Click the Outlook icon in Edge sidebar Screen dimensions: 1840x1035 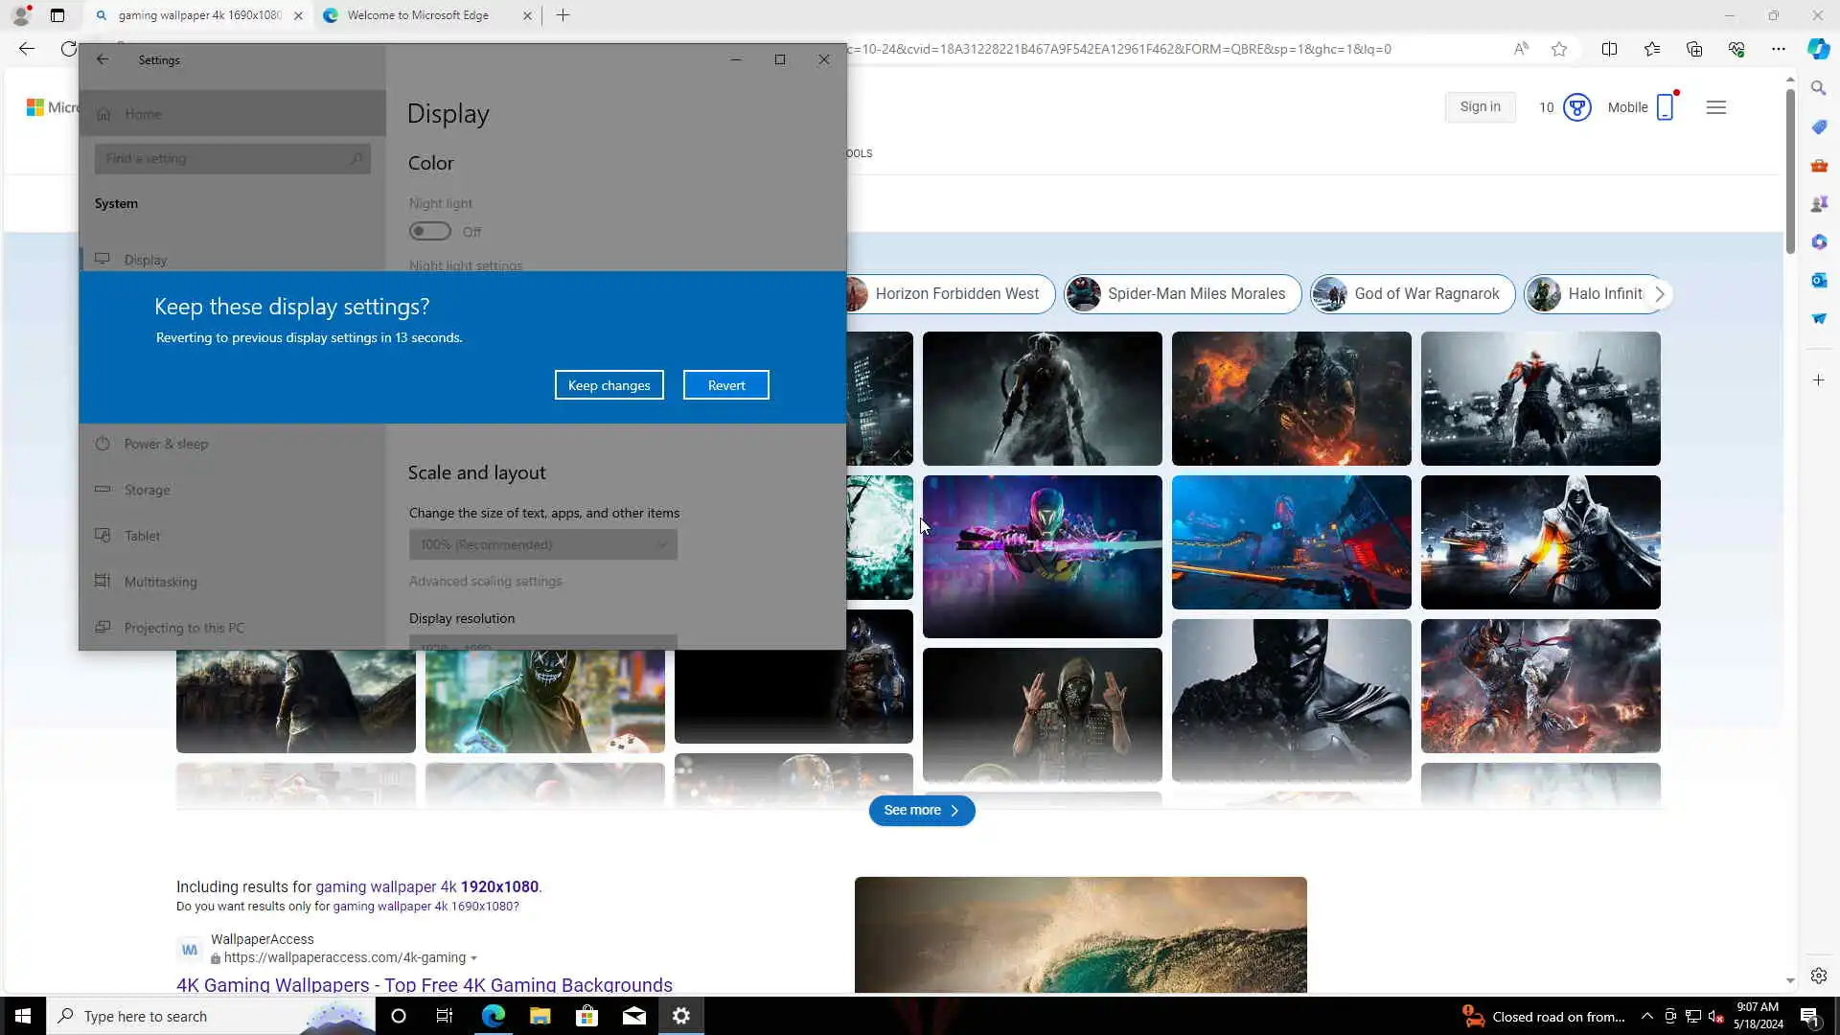(x=1818, y=280)
